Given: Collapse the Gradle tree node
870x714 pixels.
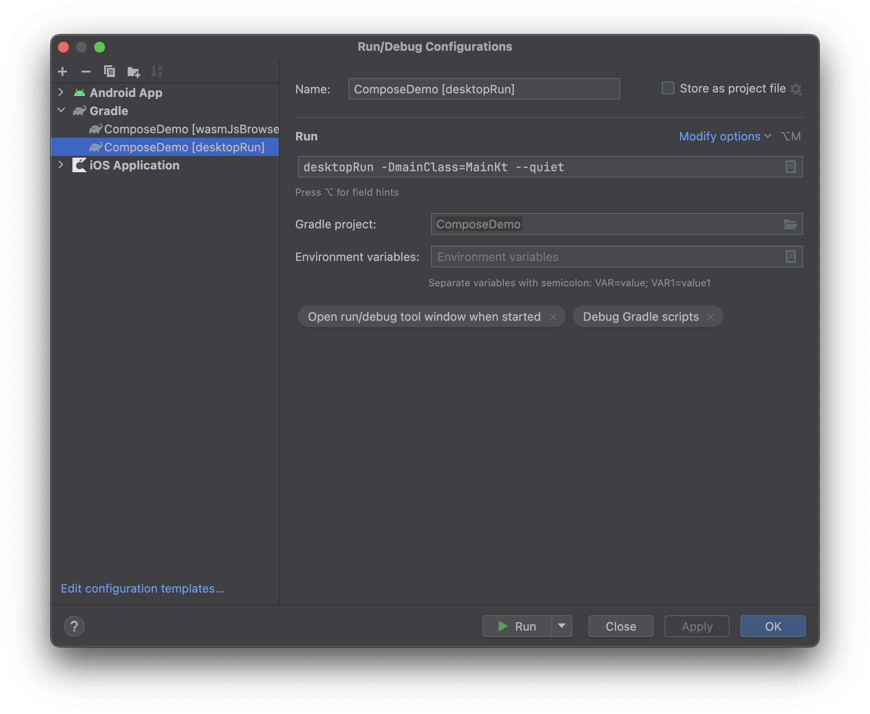Looking at the screenshot, I should click(x=61, y=111).
